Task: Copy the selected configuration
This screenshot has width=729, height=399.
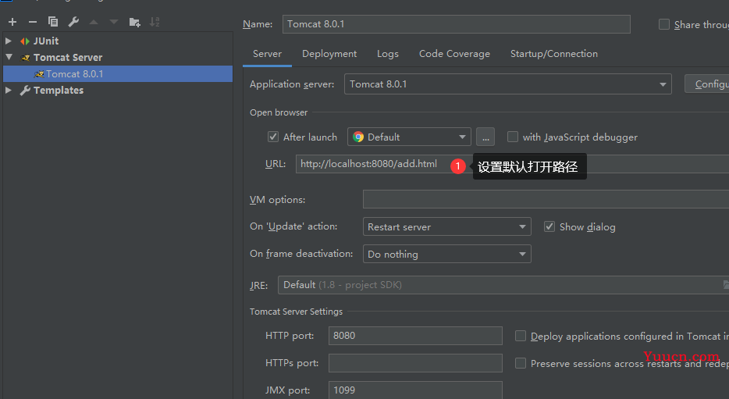Action: pos(53,22)
